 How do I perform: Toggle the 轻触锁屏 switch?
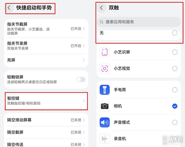pyautogui.click(x=81, y=80)
